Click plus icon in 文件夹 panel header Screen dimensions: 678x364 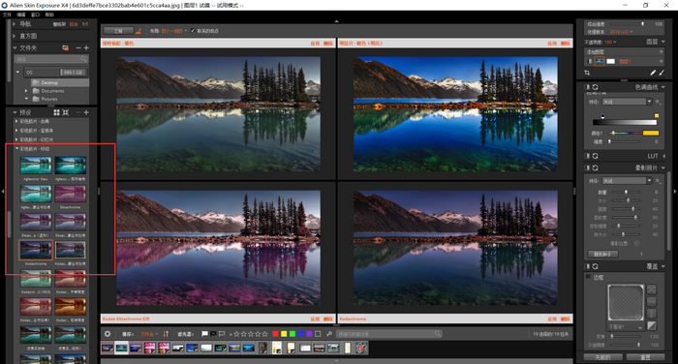point(86,48)
